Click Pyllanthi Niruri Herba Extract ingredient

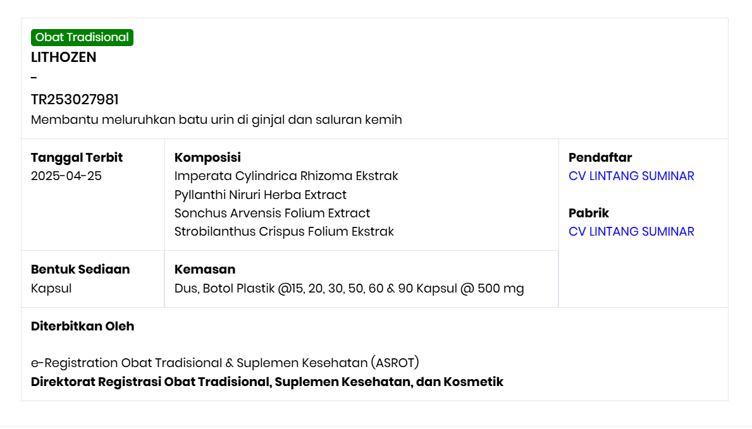tap(261, 195)
